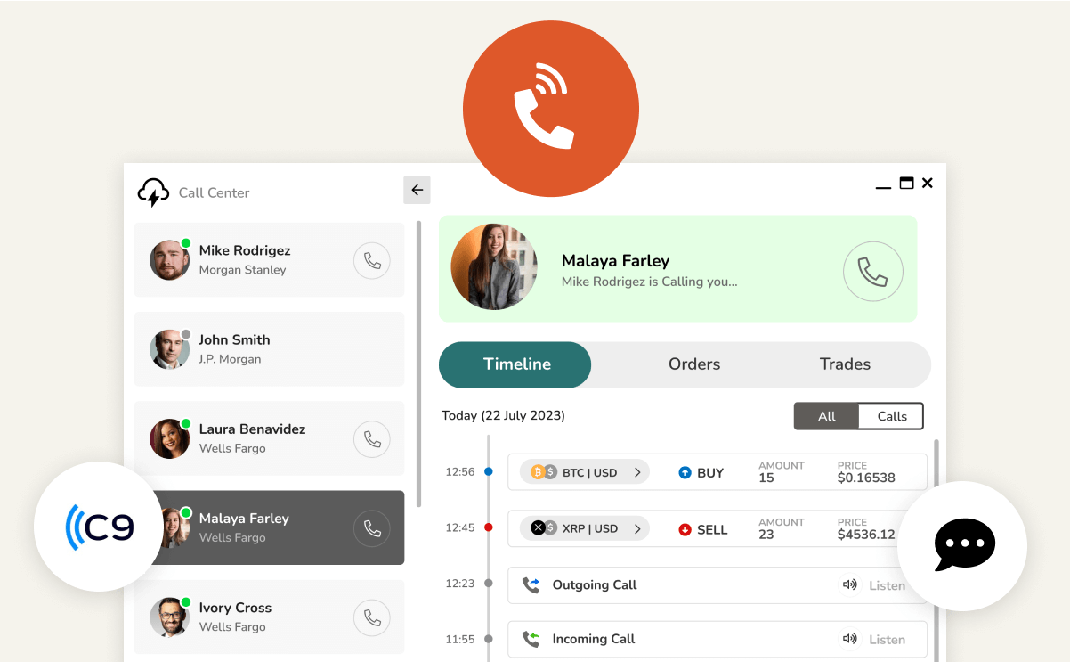
Task: Click the Call Center cloud logo
Action: click(154, 192)
